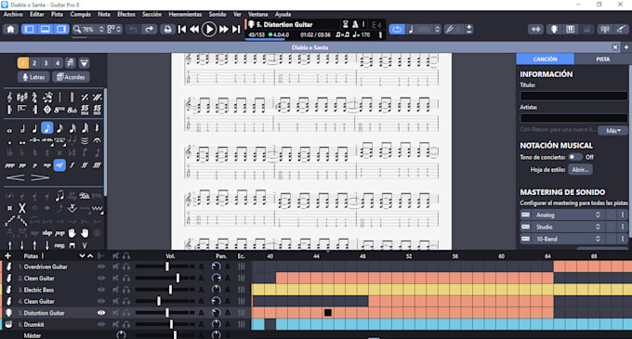
Task: Select voice 2 button
Action: [x=34, y=63]
